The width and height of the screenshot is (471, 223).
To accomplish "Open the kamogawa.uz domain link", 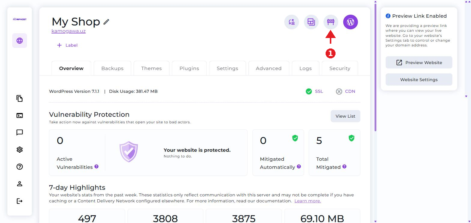I will tap(68, 31).
